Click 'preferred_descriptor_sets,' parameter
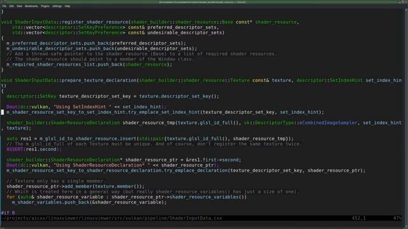 (x=183, y=27)
